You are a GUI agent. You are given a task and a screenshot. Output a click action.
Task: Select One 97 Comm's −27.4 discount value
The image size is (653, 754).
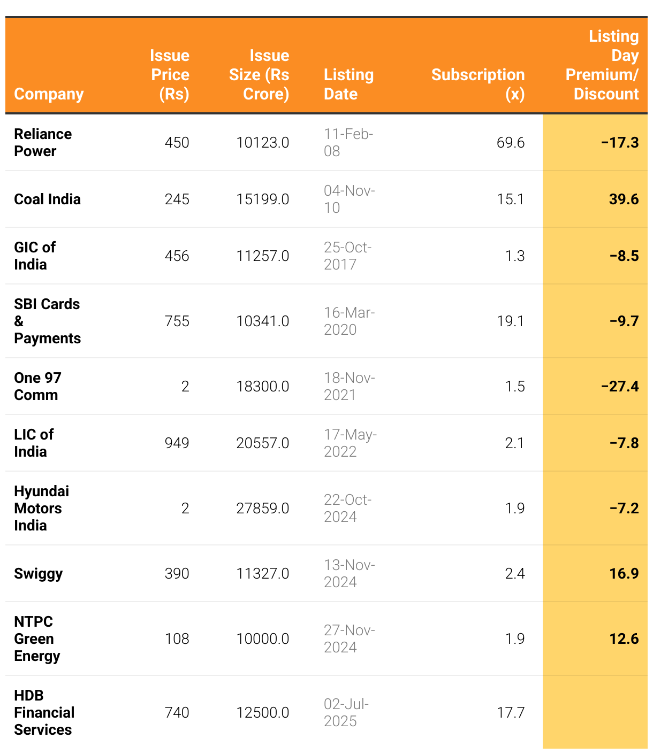[x=620, y=386]
